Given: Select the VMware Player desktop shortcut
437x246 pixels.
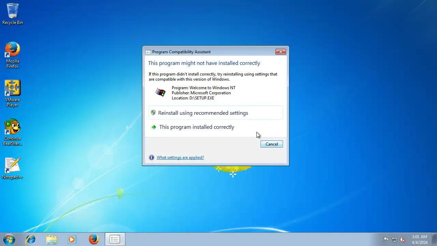Looking at the screenshot, I should pyautogui.click(x=13, y=94).
